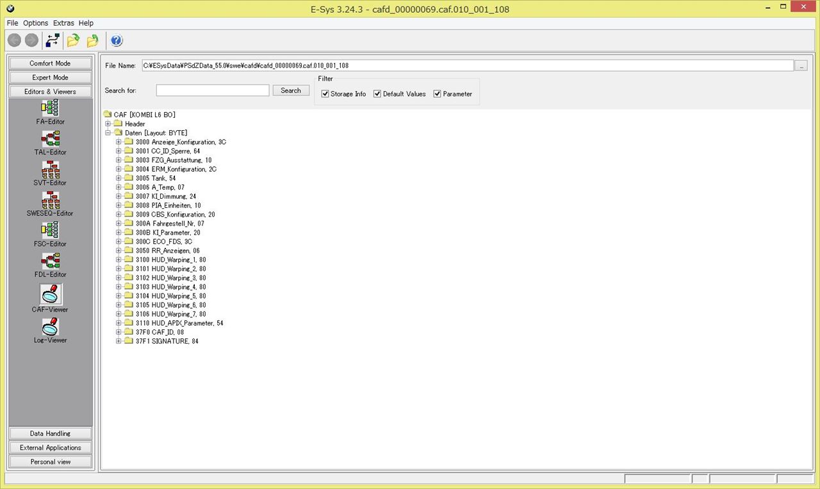The width and height of the screenshot is (820, 489).
Task: Open the File menu
Action: [12, 23]
